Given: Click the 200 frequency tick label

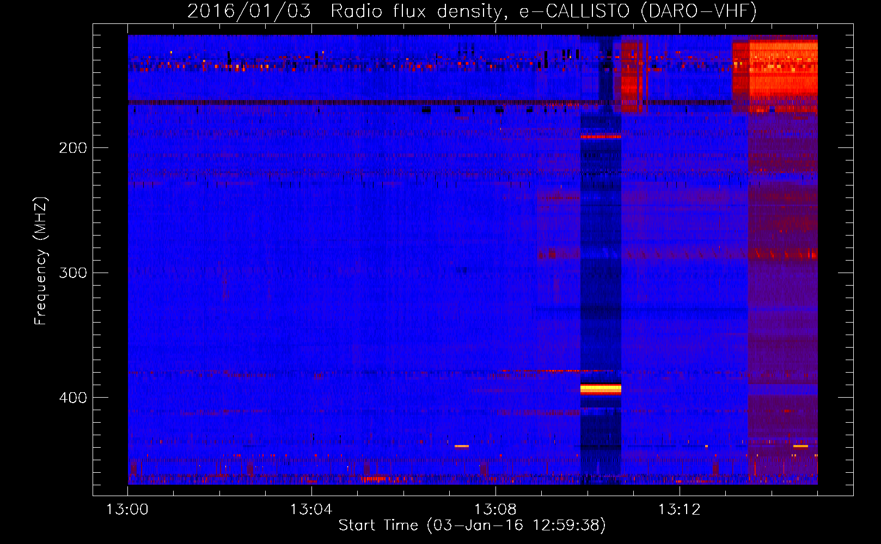Looking at the screenshot, I should click(x=73, y=148).
